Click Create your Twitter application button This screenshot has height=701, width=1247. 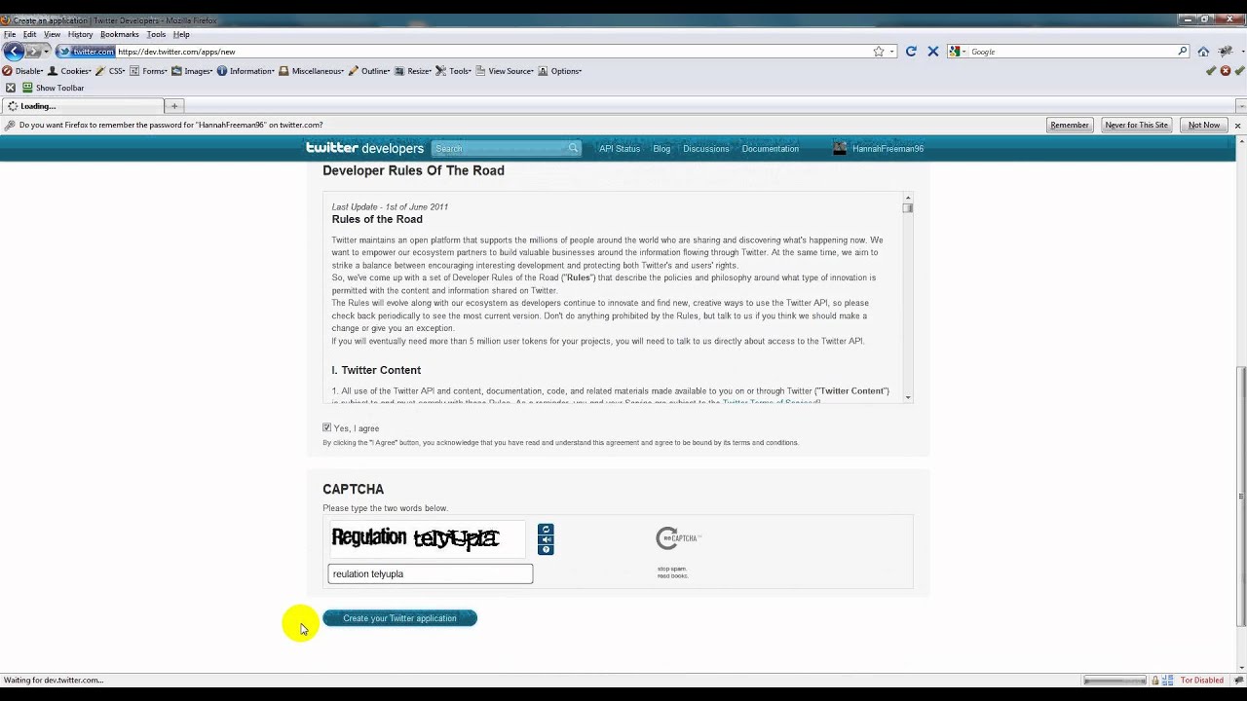399,618
